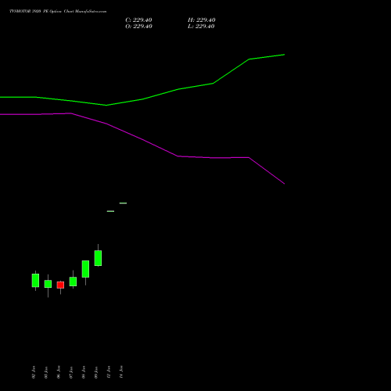391x391 pixels.
Task: Select the green candlestick above 08 Jan
Action: point(85,269)
